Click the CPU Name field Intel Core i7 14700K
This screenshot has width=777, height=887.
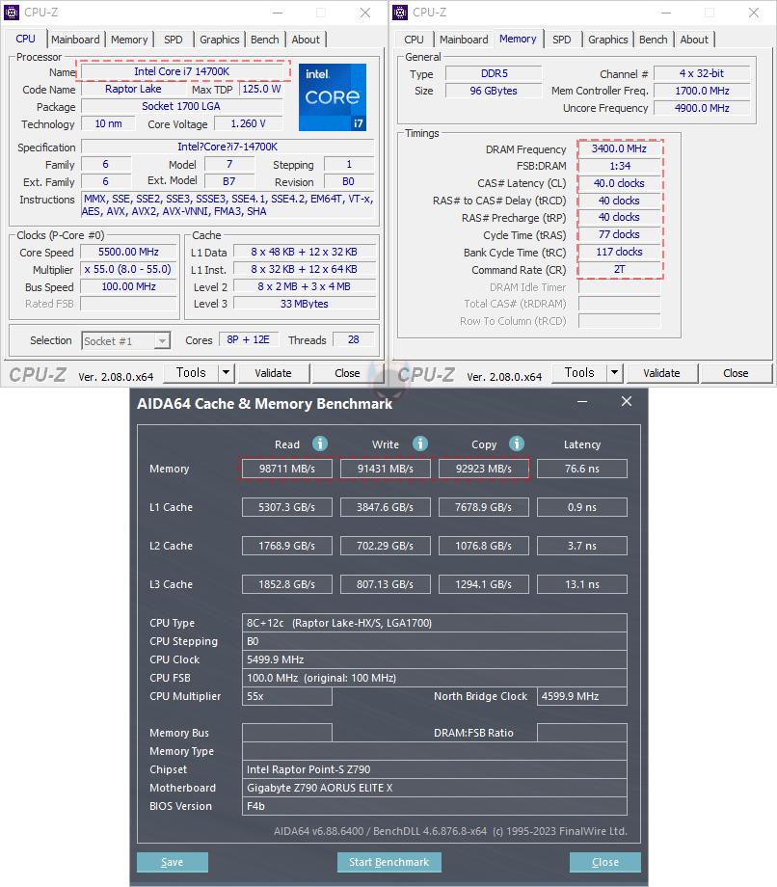tap(181, 71)
